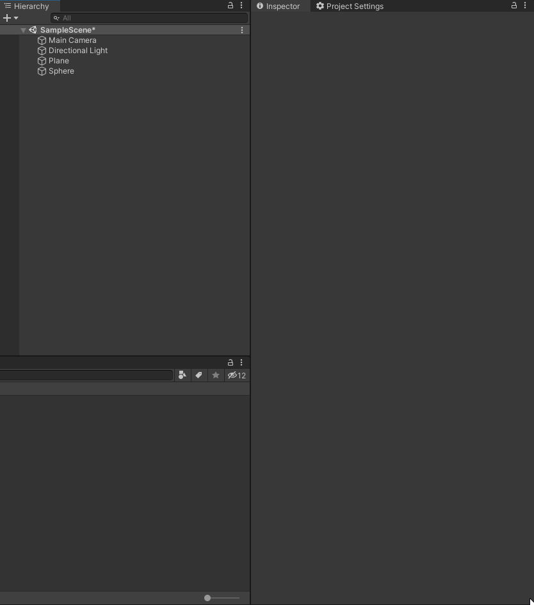The height and width of the screenshot is (605, 534).
Task: Unlock the bottom panel padlock
Action: pos(231,362)
